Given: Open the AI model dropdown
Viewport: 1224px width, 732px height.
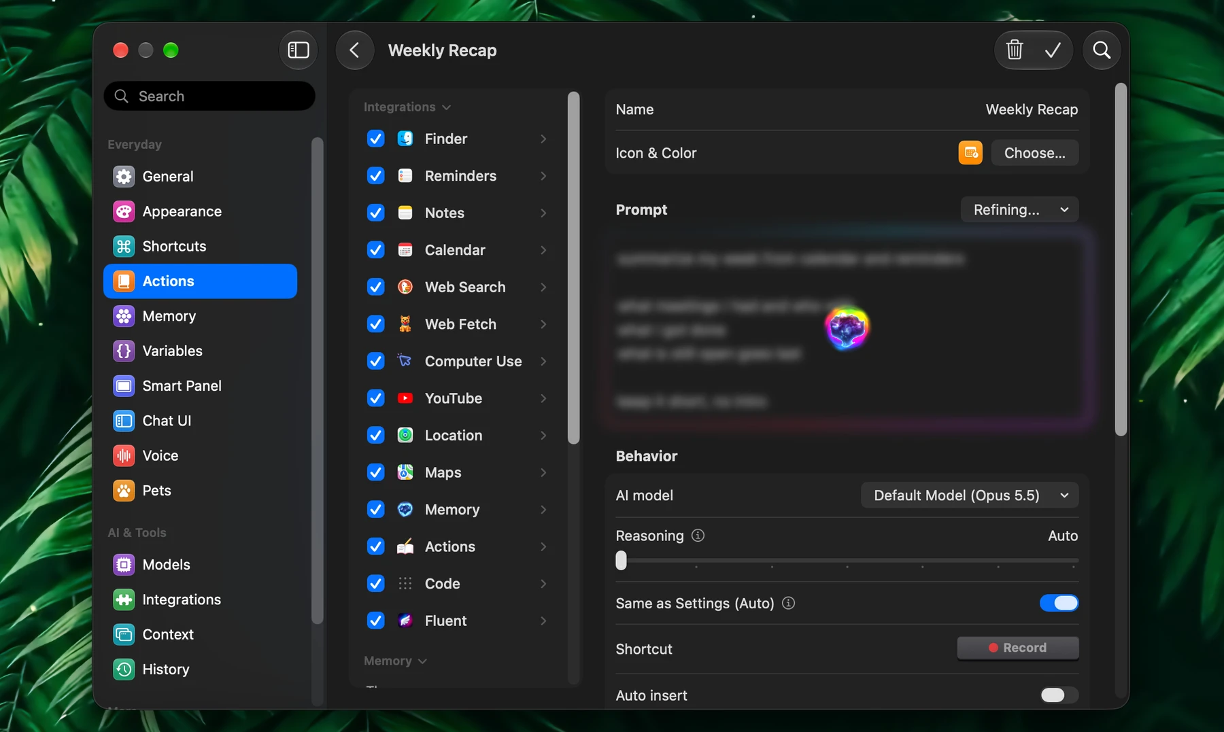Looking at the screenshot, I should [970, 495].
